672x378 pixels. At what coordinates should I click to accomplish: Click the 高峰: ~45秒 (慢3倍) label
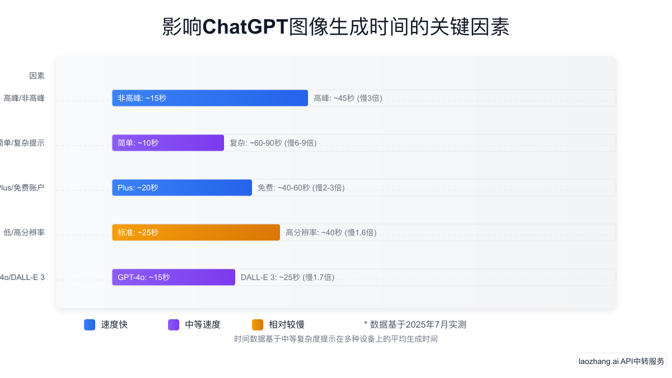[x=348, y=99]
